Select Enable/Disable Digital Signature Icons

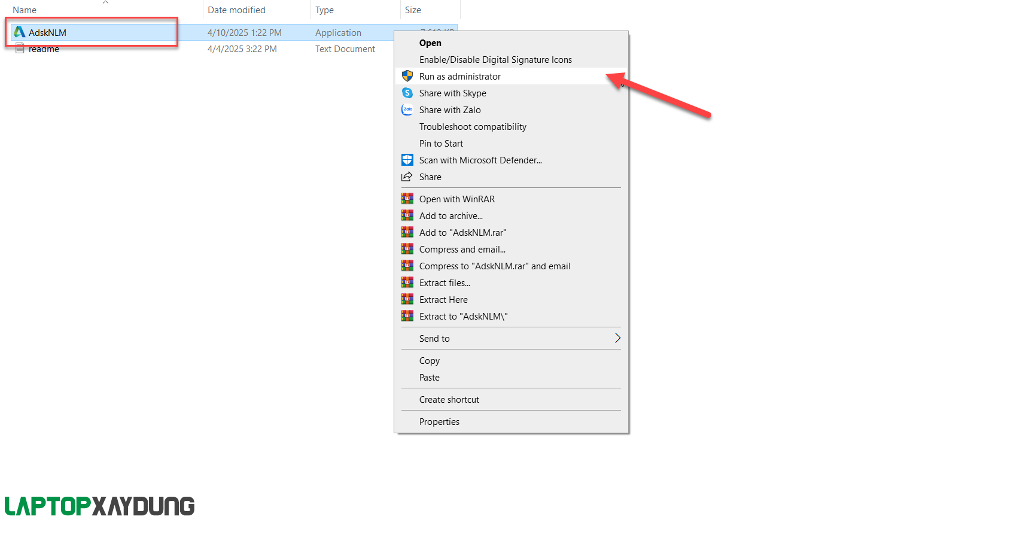tap(511, 60)
